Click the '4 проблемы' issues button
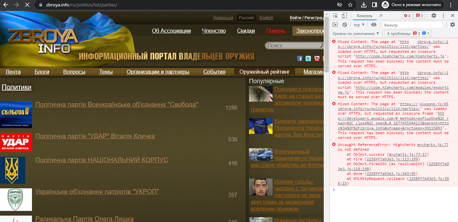 click(408, 33)
